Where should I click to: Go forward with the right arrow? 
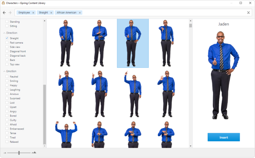coord(10,12)
